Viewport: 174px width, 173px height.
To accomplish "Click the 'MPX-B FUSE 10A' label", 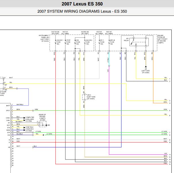I will pyautogui.click(x=112, y=42).
